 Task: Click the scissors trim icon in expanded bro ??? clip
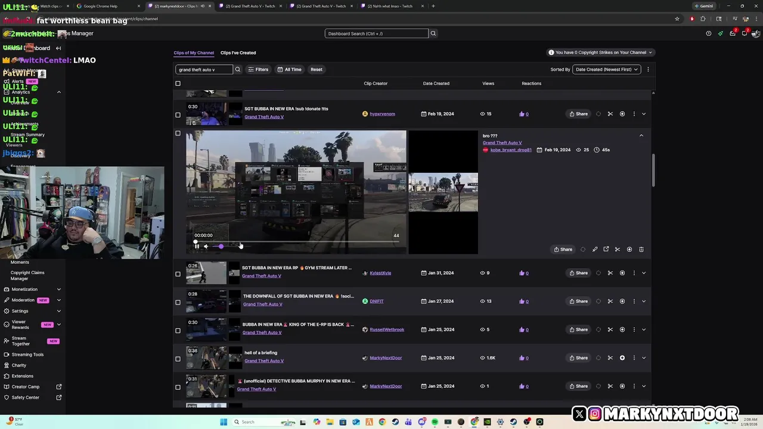(x=618, y=250)
